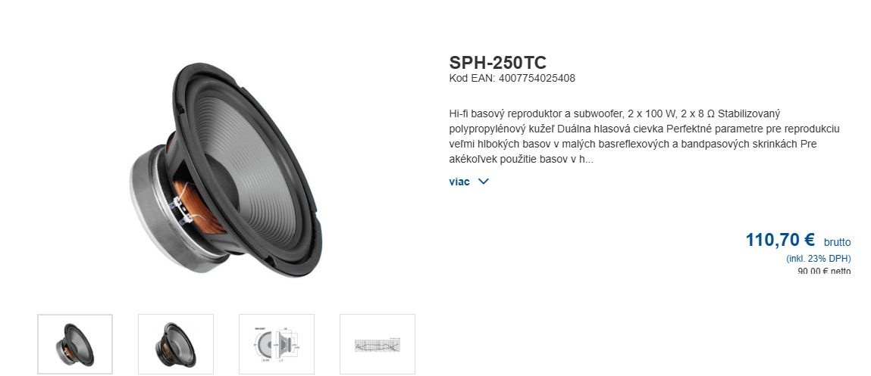Click the 110,70 € gross price
The width and height of the screenshot is (871, 376).
(x=780, y=240)
